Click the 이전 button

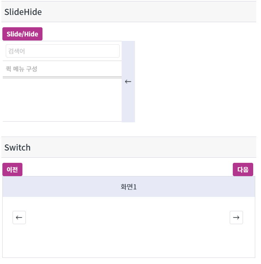click(x=12, y=169)
